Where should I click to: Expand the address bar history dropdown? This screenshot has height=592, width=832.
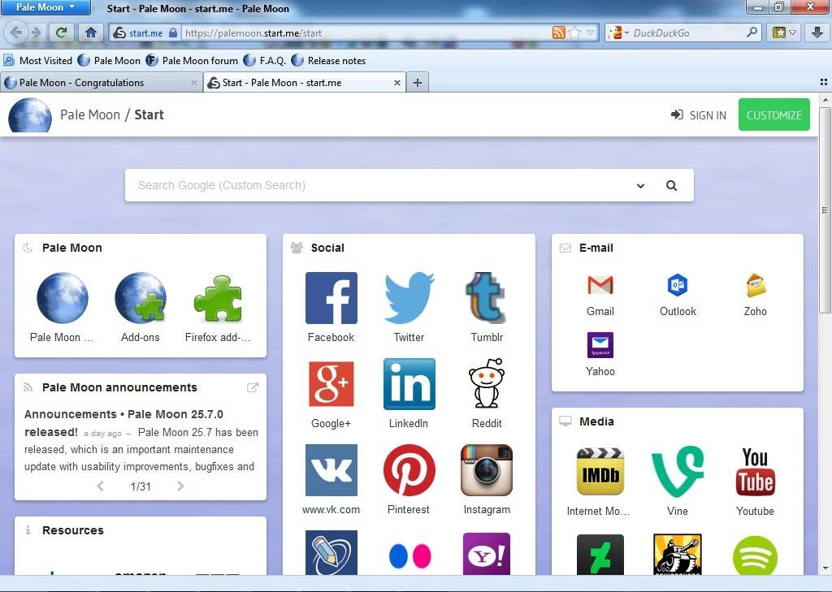pyautogui.click(x=590, y=32)
